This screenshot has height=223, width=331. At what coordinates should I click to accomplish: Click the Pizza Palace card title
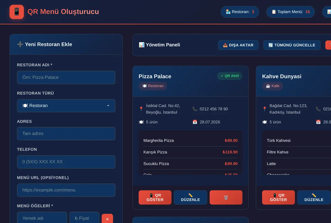tap(155, 76)
